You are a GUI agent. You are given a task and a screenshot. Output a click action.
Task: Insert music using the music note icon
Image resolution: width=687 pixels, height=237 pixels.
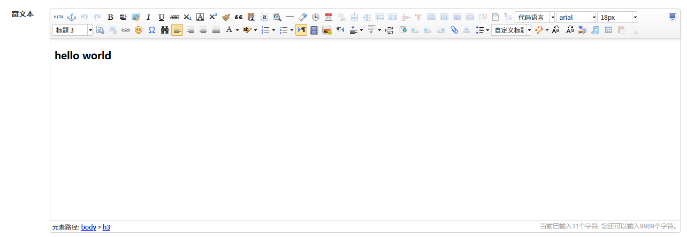(596, 30)
